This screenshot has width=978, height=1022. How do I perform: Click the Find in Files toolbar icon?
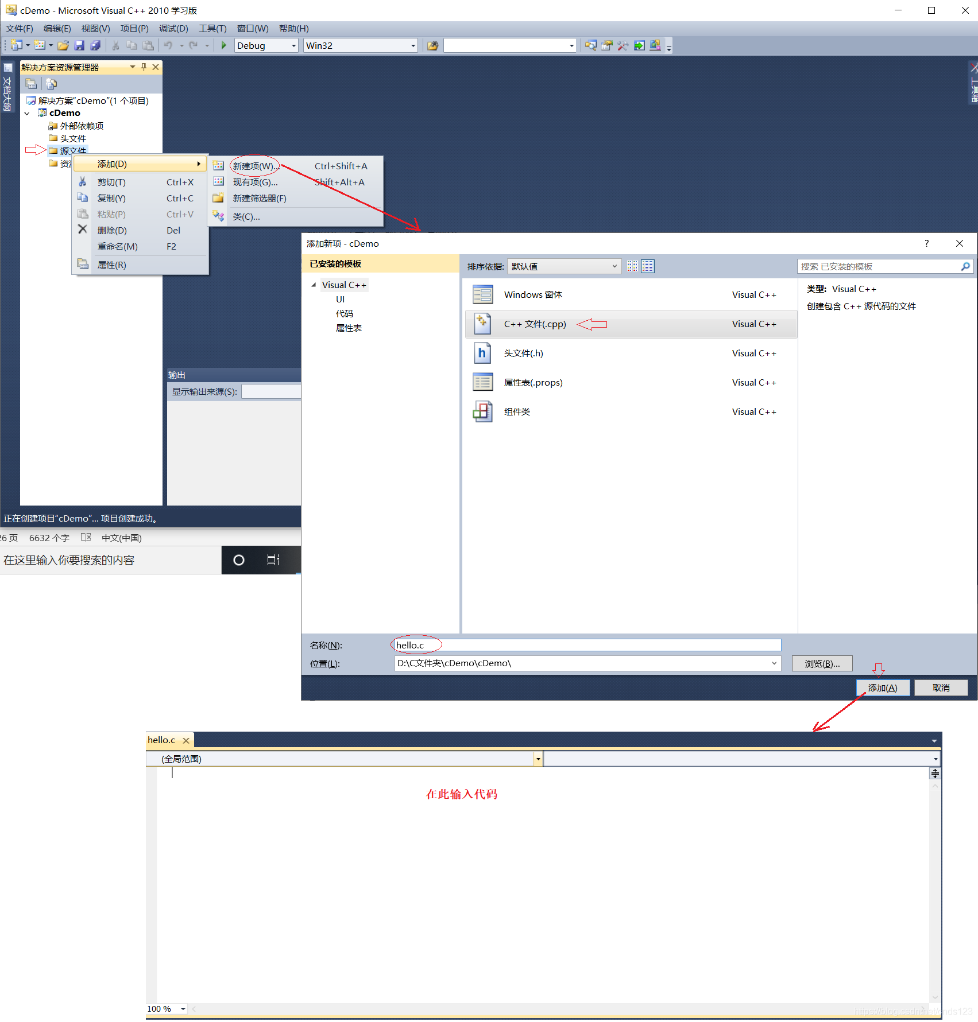pos(432,45)
